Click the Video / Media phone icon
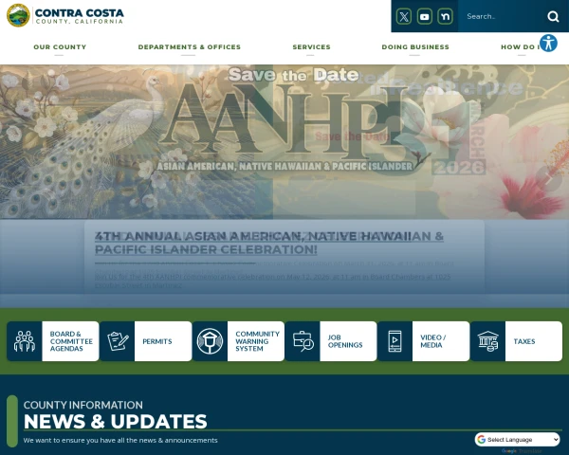This screenshot has width=569, height=455. 395,341
